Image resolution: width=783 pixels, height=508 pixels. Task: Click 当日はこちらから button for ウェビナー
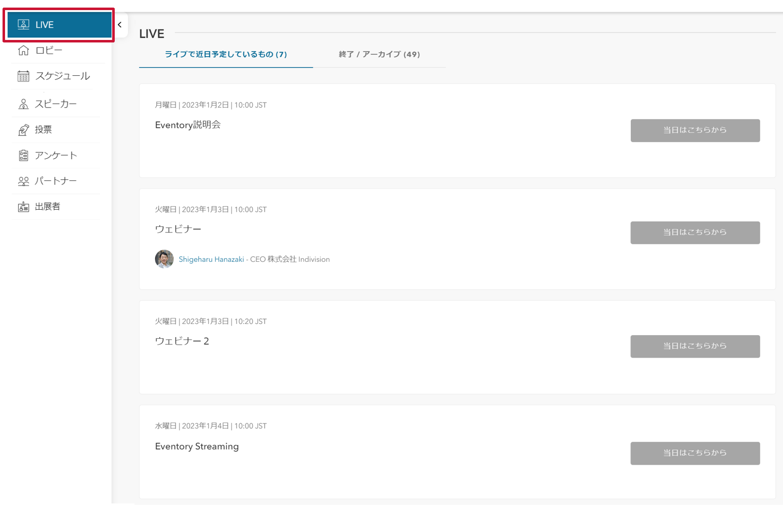click(695, 233)
